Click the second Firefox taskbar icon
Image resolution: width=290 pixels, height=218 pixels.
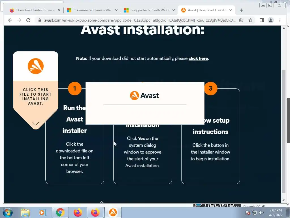tap(95, 212)
